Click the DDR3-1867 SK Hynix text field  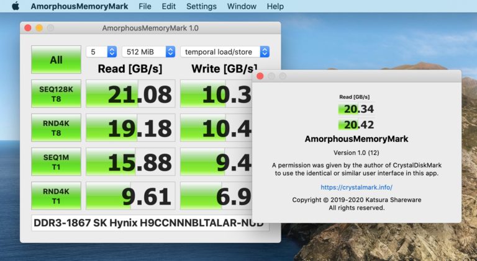(150, 223)
